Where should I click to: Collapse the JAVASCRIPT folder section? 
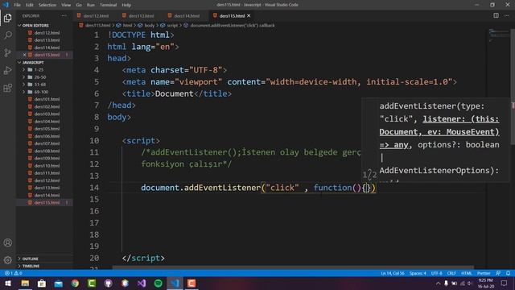(33, 62)
